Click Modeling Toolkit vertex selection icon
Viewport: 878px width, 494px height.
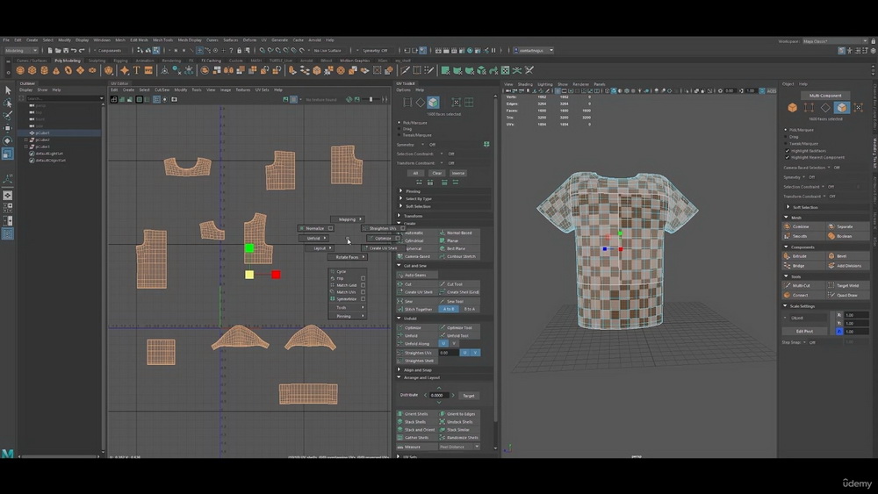(x=809, y=107)
